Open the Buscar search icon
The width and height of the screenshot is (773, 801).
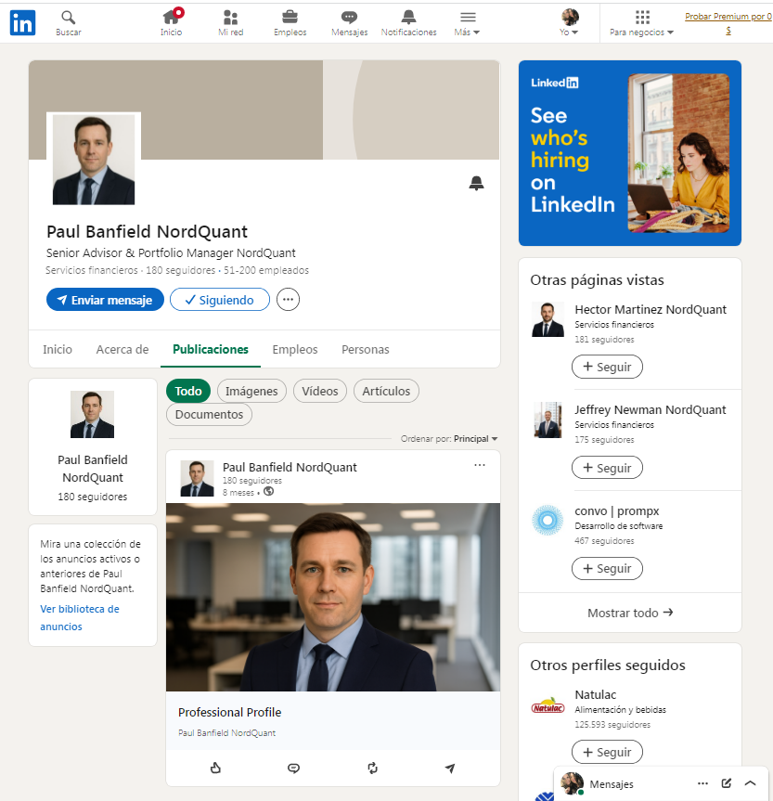69,23
